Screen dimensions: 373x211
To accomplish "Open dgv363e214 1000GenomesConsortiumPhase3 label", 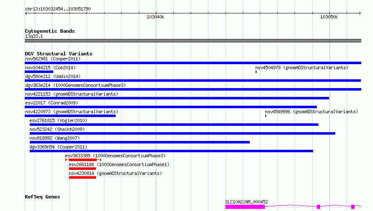I will pos(75,85).
